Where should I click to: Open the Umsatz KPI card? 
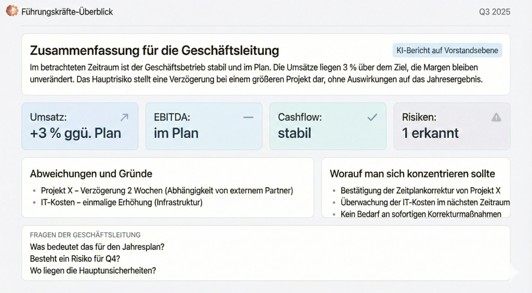tap(80, 126)
